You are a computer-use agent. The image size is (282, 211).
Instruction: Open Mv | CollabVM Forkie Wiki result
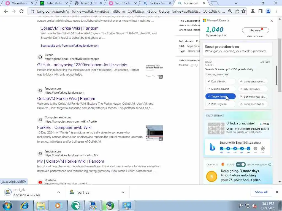[x=70, y=161]
